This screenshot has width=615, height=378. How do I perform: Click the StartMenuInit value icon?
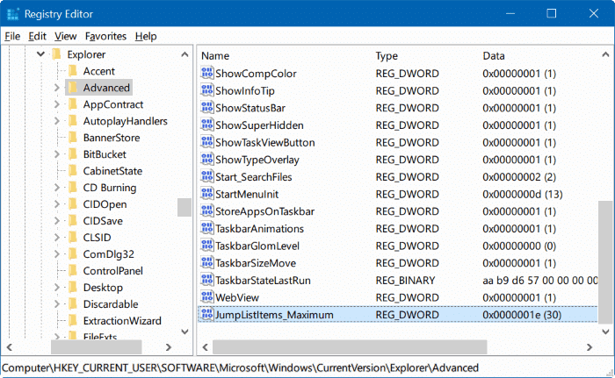[206, 194]
